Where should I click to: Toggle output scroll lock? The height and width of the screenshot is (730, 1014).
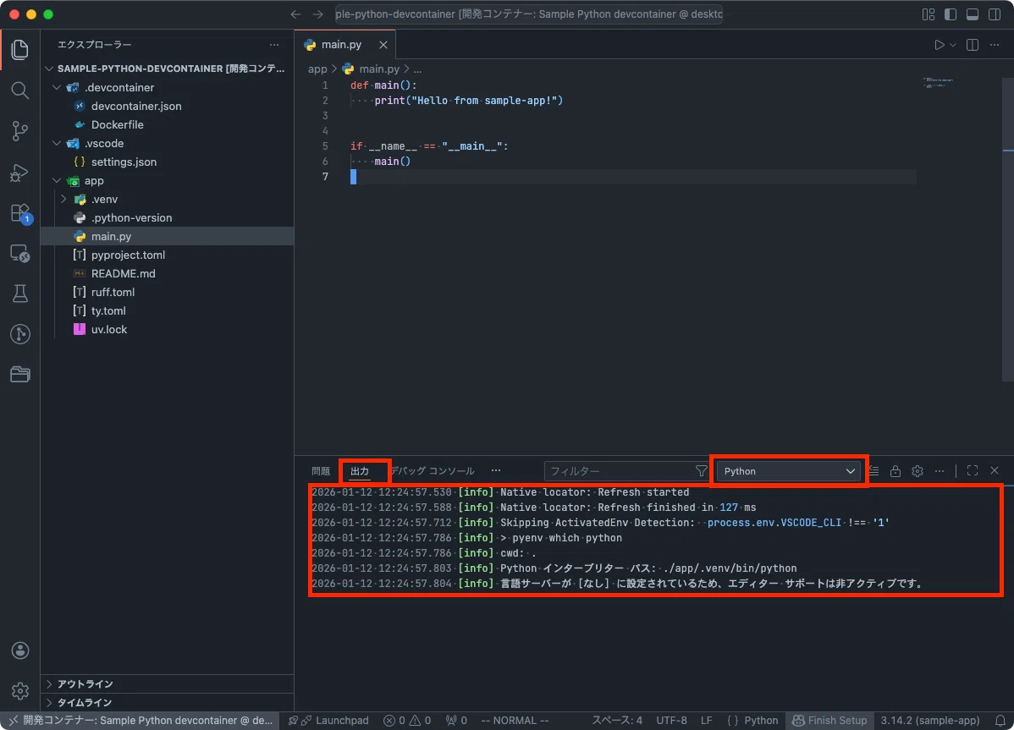point(895,471)
